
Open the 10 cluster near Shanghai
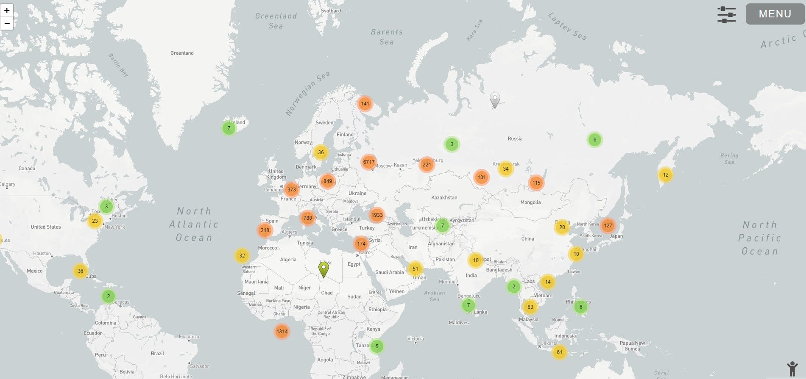click(x=576, y=254)
